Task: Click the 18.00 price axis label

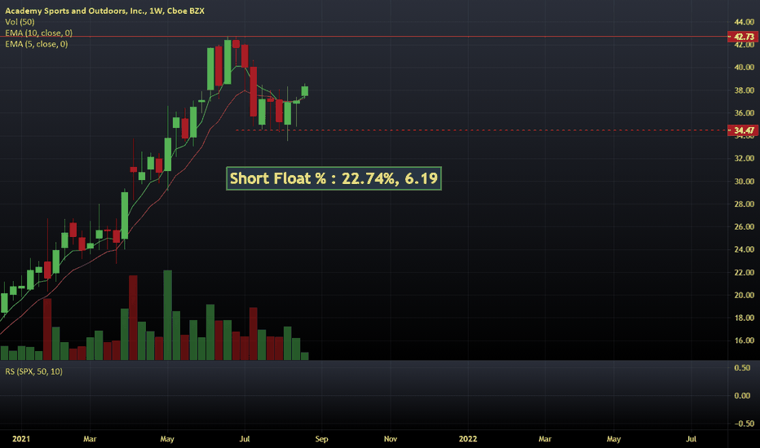Action: point(744,318)
